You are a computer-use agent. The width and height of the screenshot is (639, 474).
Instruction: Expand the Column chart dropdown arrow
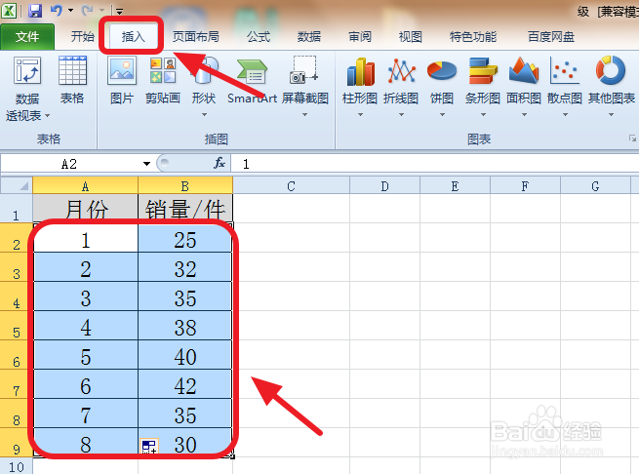(x=360, y=115)
